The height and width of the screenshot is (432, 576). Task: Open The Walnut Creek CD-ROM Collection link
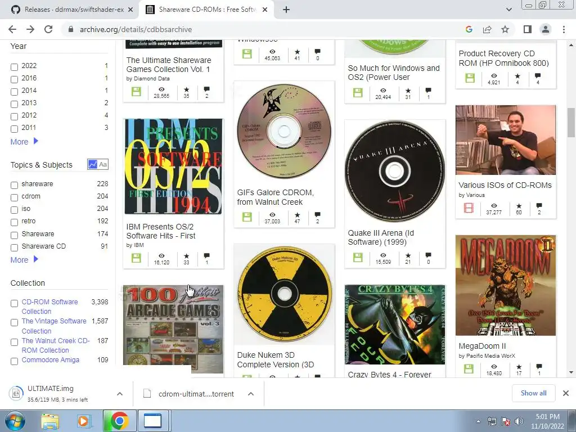(x=56, y=345)
